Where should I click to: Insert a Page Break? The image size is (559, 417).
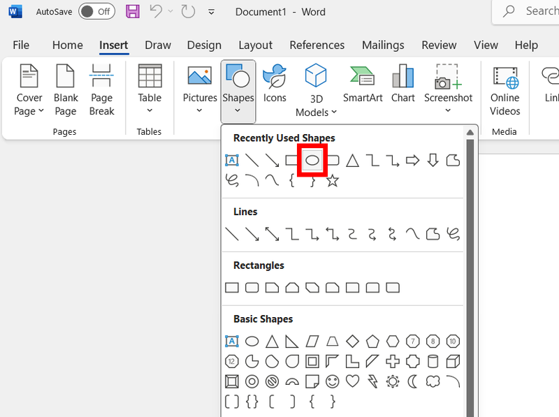[x=101, y=90]
